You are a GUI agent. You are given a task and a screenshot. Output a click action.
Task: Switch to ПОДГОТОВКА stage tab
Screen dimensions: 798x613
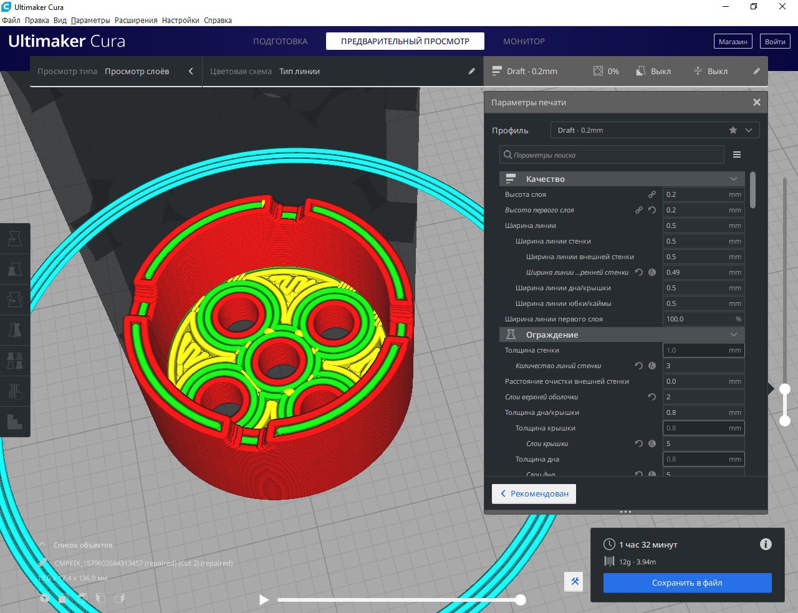coord(281,41)
